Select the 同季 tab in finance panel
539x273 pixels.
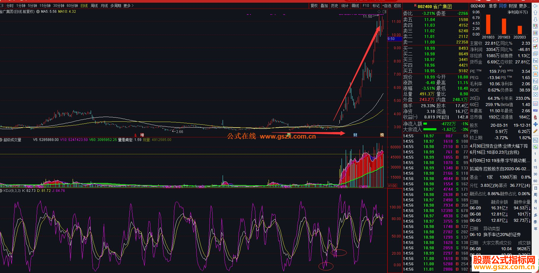[503, 6]
